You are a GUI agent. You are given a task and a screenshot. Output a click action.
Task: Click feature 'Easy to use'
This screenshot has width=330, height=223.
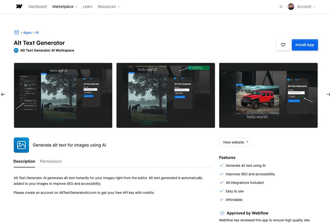[x=235, y=191]
